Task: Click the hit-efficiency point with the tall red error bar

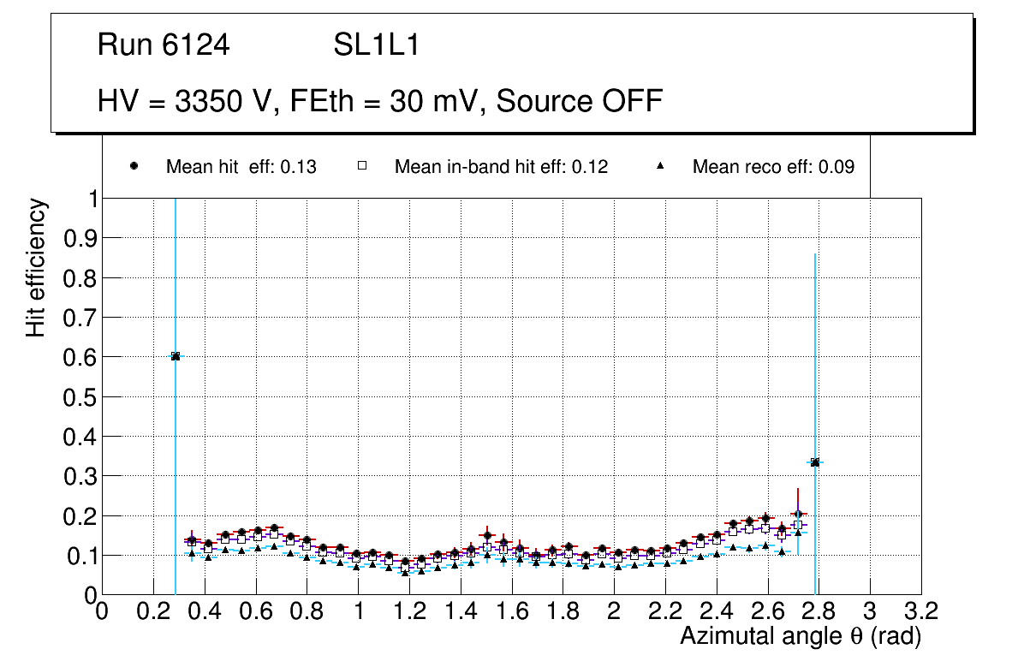Action: click(x=798, y=514)
